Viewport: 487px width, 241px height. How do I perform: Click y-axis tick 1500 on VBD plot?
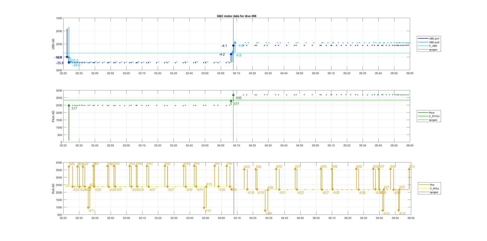click(x=59, y=18)
